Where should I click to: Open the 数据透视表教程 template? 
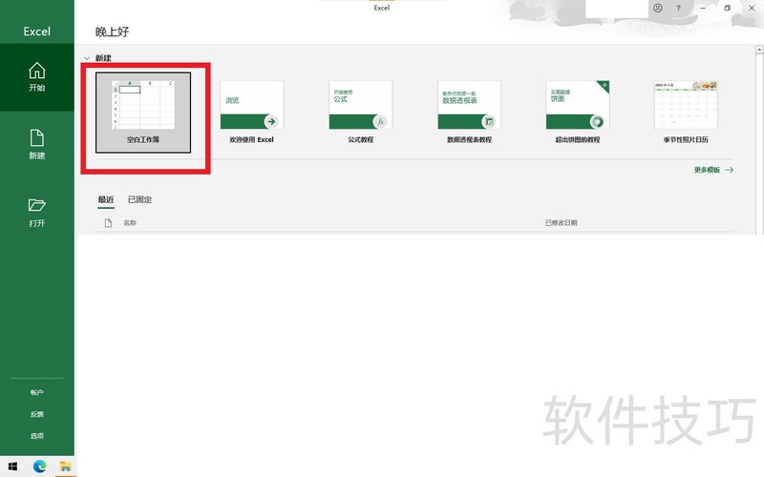469,113
